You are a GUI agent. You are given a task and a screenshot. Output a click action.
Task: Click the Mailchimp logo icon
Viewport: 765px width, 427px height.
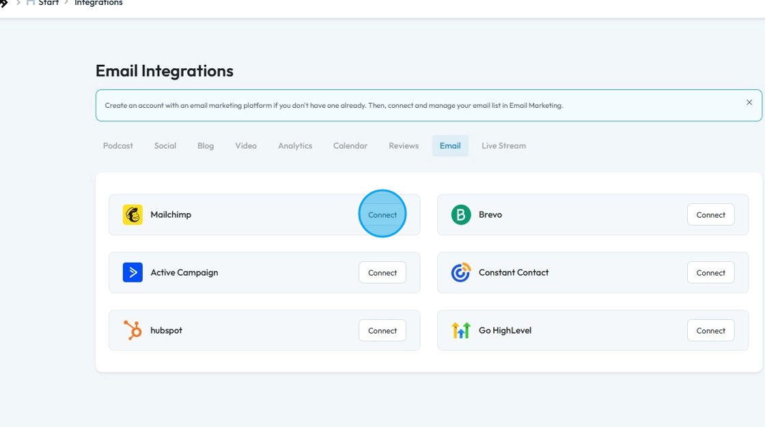[x=133, y=214]
